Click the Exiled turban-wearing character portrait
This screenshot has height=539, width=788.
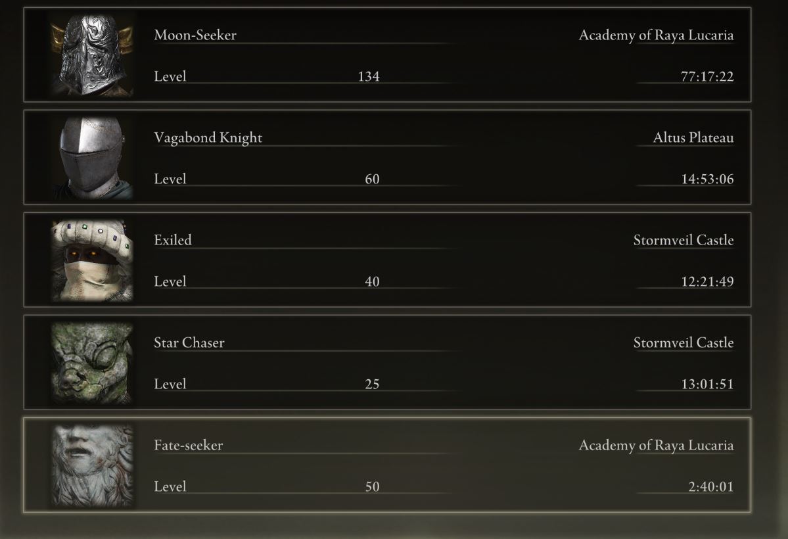[92, 260]
